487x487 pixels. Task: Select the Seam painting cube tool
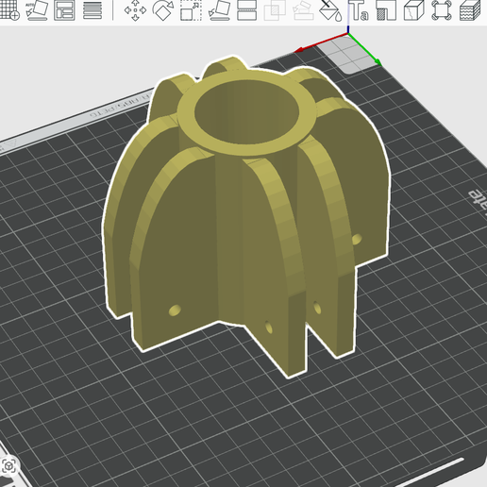(x=414, y=10)
